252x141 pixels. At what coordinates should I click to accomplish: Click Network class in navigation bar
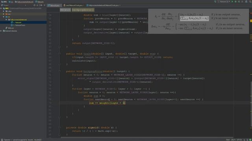(39, 2)
